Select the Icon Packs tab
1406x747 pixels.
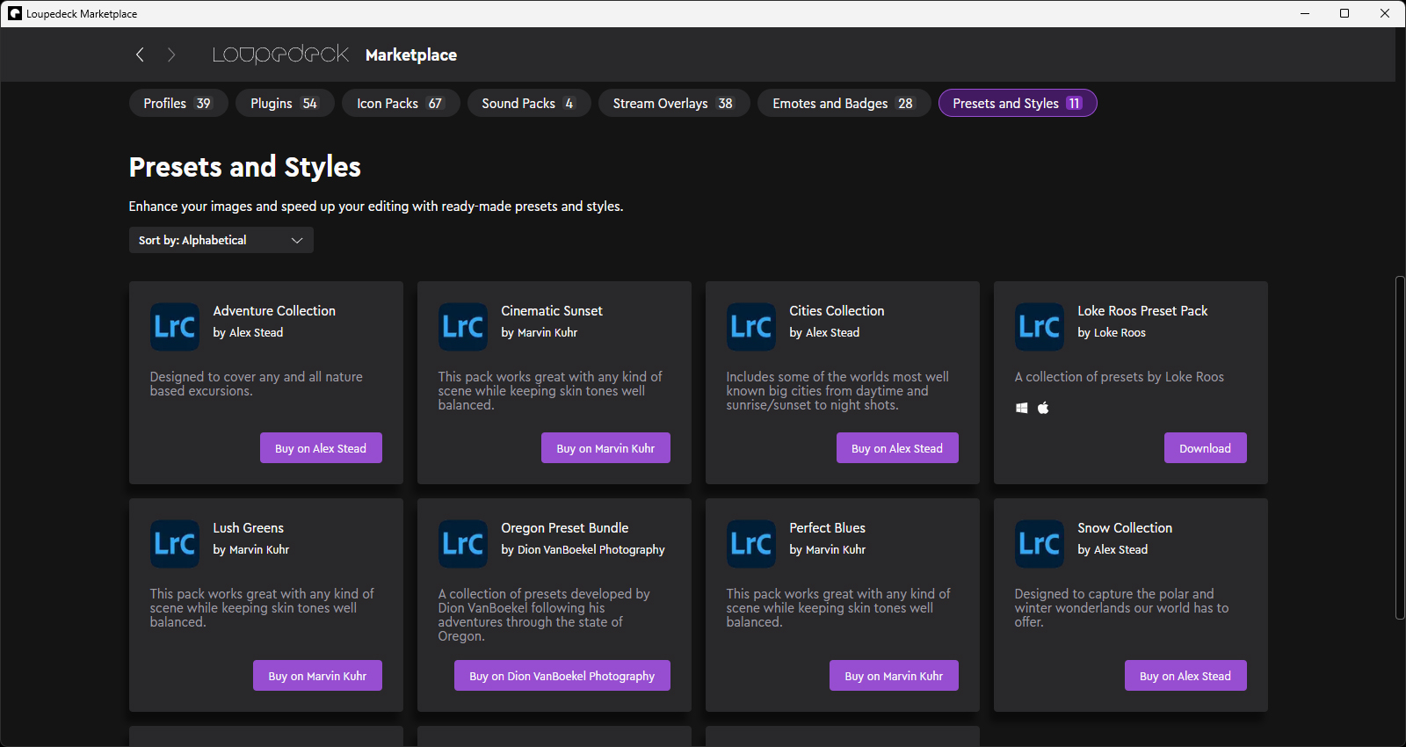coord(400,103)
